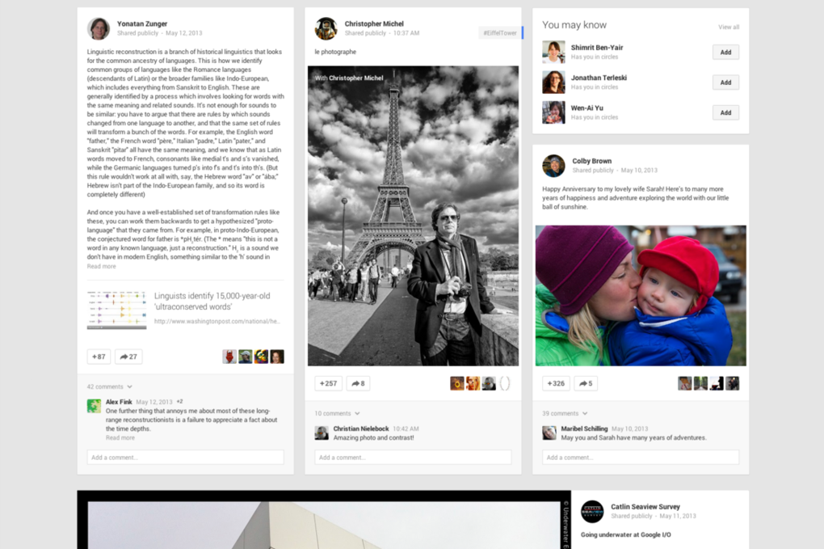Click share button with 27 reshares
This screenshot has height=549, width=824.
[128, 357]
